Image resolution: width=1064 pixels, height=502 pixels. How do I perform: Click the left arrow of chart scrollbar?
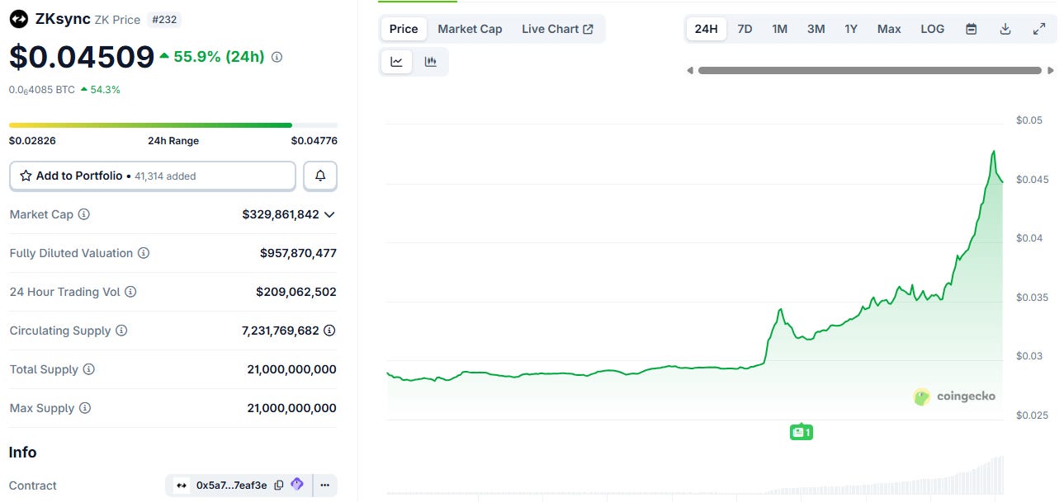pos(690,71)
